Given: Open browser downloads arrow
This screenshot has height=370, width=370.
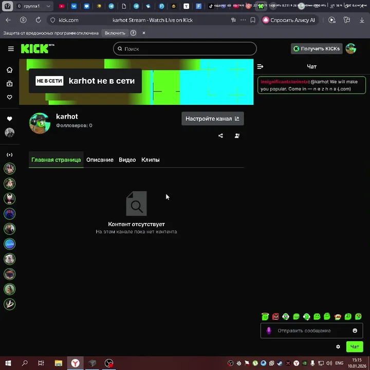Looking at the screenshot, I should point(362,20).
